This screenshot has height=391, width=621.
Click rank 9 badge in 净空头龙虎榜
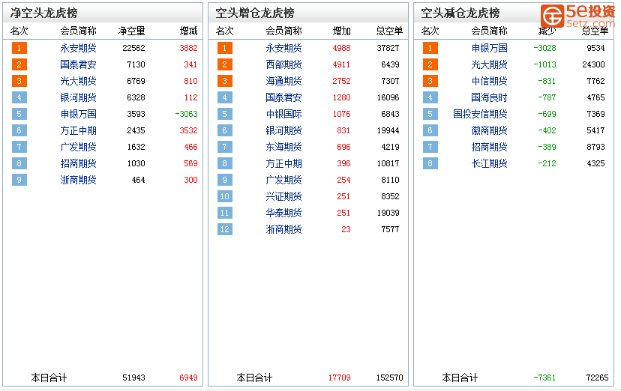tap(19, 180)
